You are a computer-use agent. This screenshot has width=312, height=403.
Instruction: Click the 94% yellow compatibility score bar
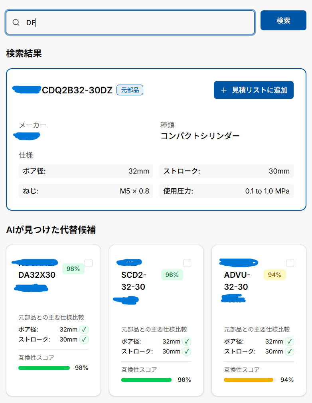click(x=250, y=380)
